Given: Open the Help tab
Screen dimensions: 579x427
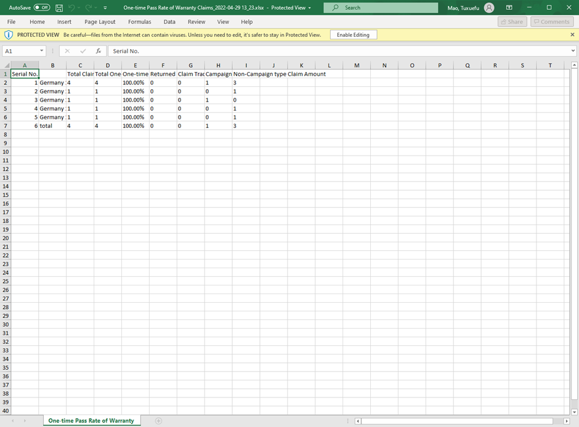Looking at the screenshot, I should click(x=246, y=22).
